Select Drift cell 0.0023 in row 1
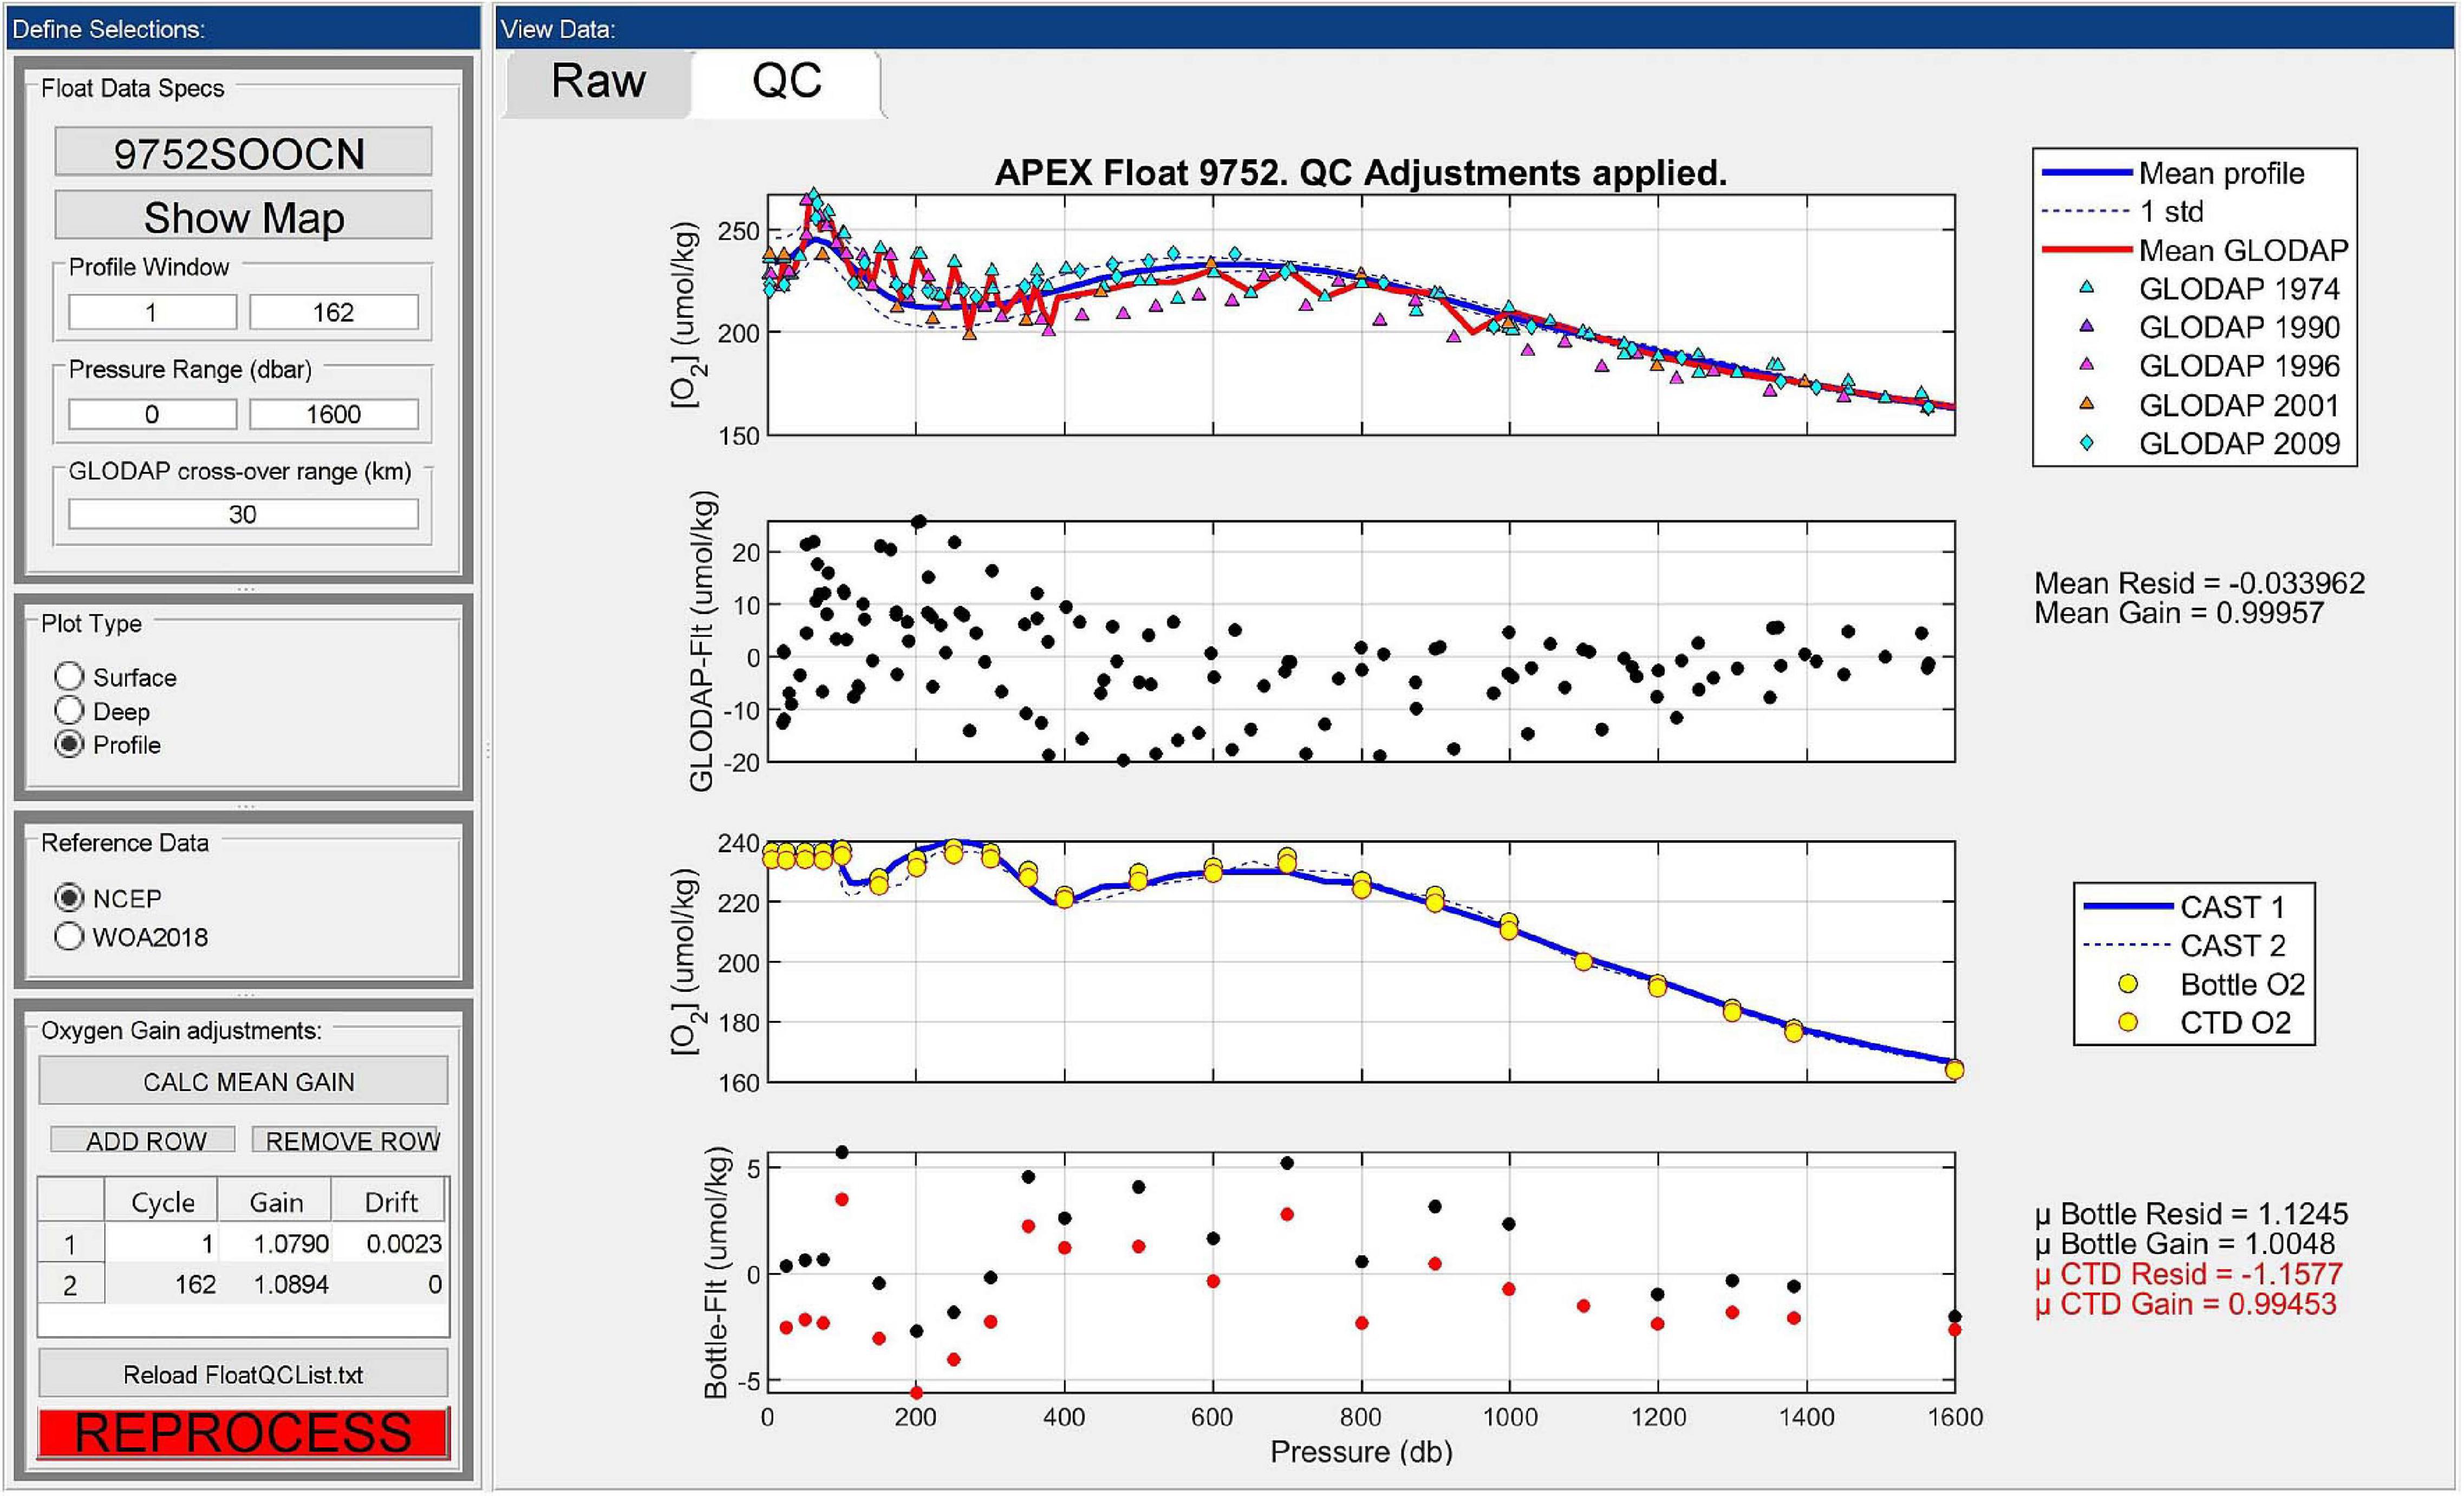The width and height of the screenshot is (2464, 1496). tap(389, 1243)
